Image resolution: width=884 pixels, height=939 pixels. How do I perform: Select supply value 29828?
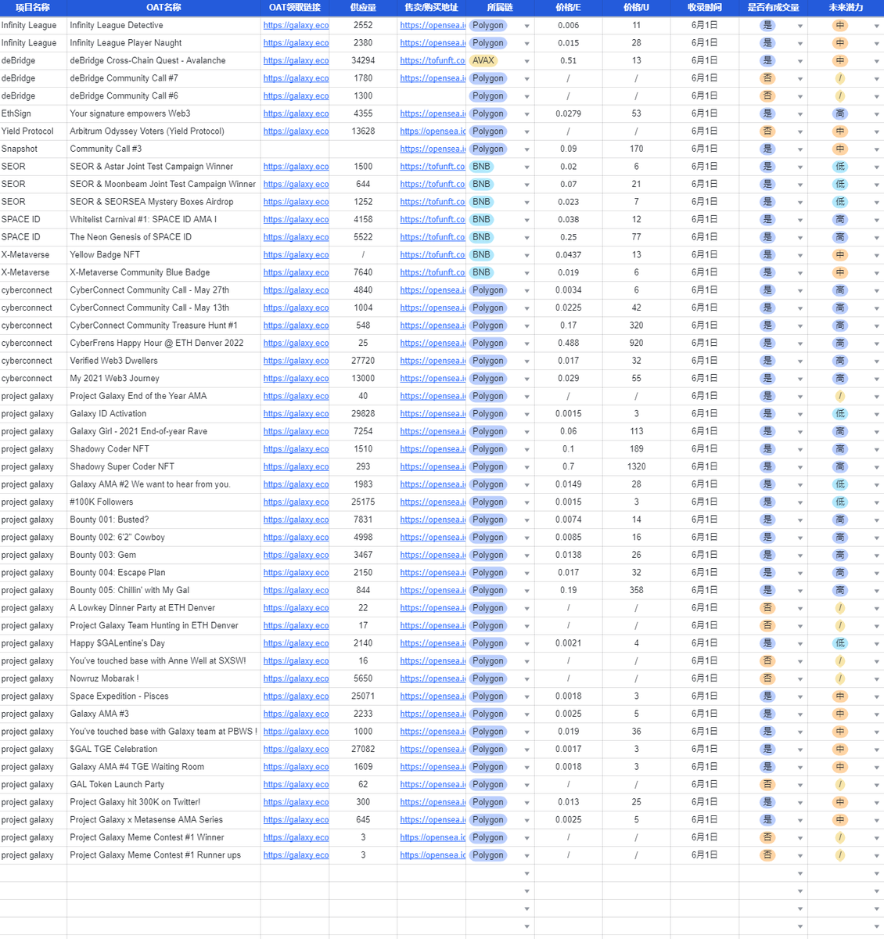click(363, 413)
